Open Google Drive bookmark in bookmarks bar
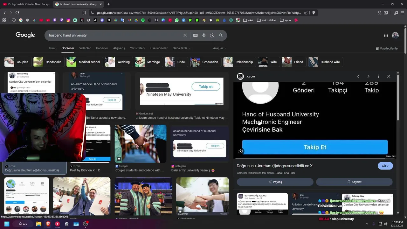407x229 pixels. point(136,20)
